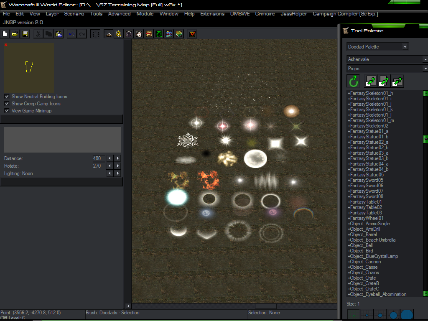The height and width of the screenshot is (321, 428).
Task: Decrease Distance with the left arrow
Action: tap(110, 158)
